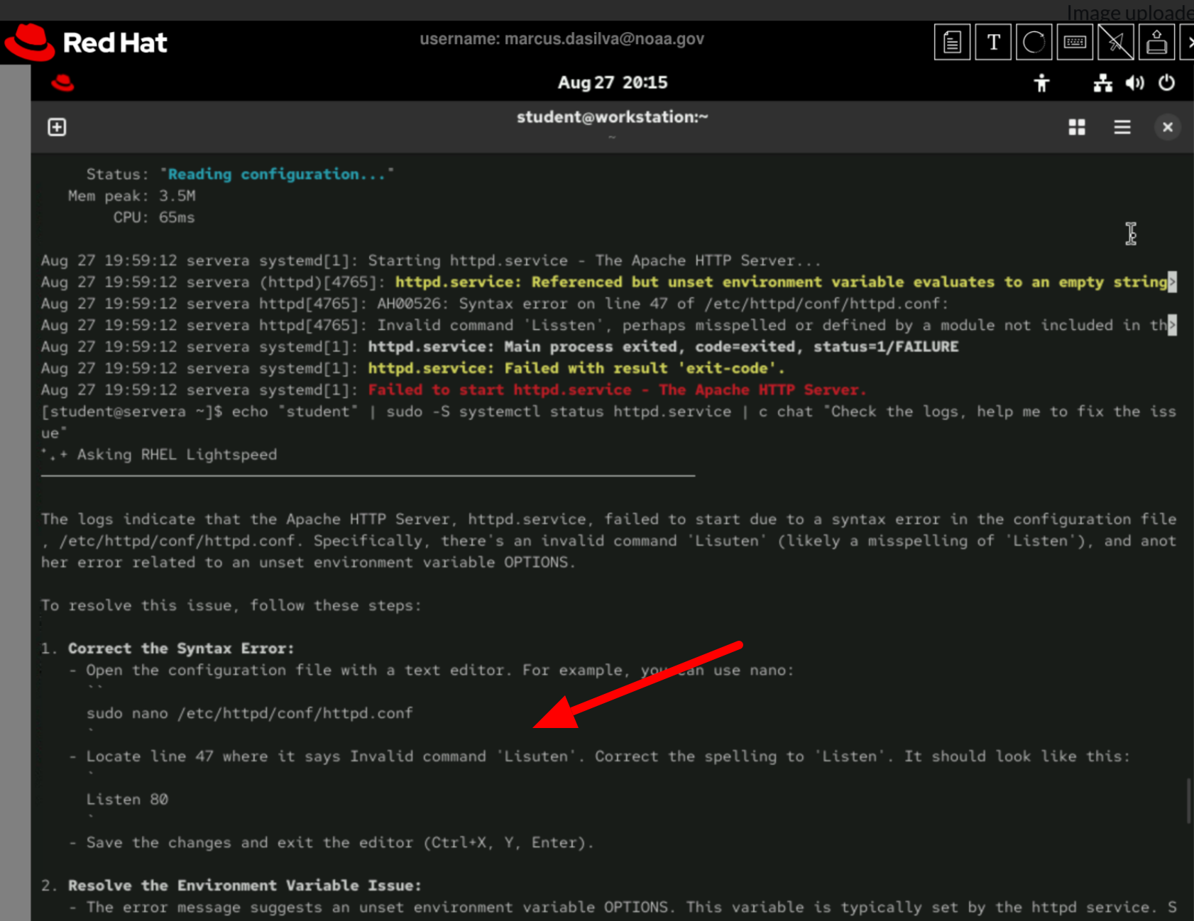This screenshot has height=921, width=1194.
Task: Click the 'To resolve this issue, follow these steps:' line
Action: (x=231, y=606)
